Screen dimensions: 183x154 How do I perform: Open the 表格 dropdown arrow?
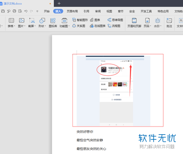(x=14, y=26)
